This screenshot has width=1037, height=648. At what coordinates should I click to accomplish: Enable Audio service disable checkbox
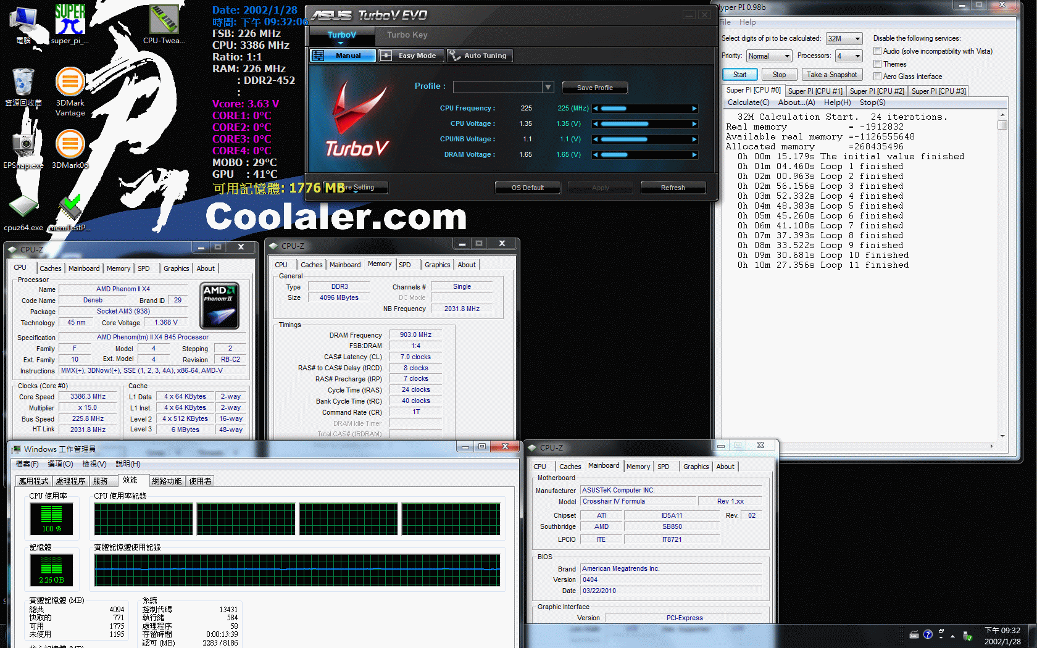pos(877,51)
